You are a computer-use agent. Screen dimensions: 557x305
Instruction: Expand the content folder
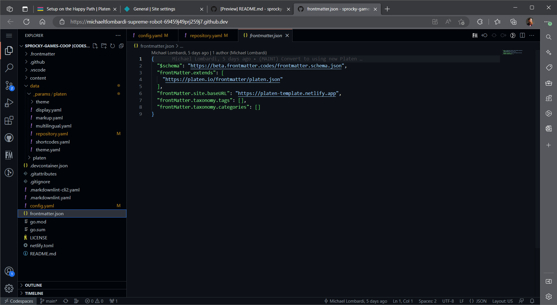click(38, 78)
